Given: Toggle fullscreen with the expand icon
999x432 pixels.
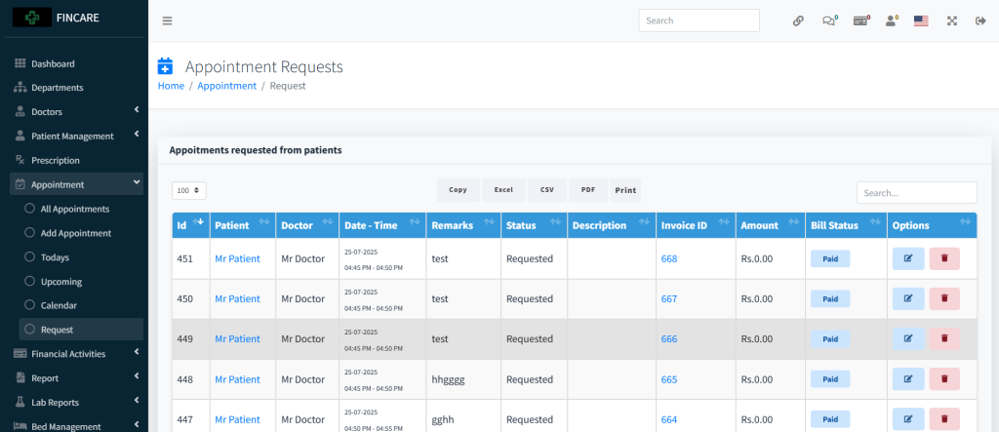Looking at the screenshot, I should point(951,20).
